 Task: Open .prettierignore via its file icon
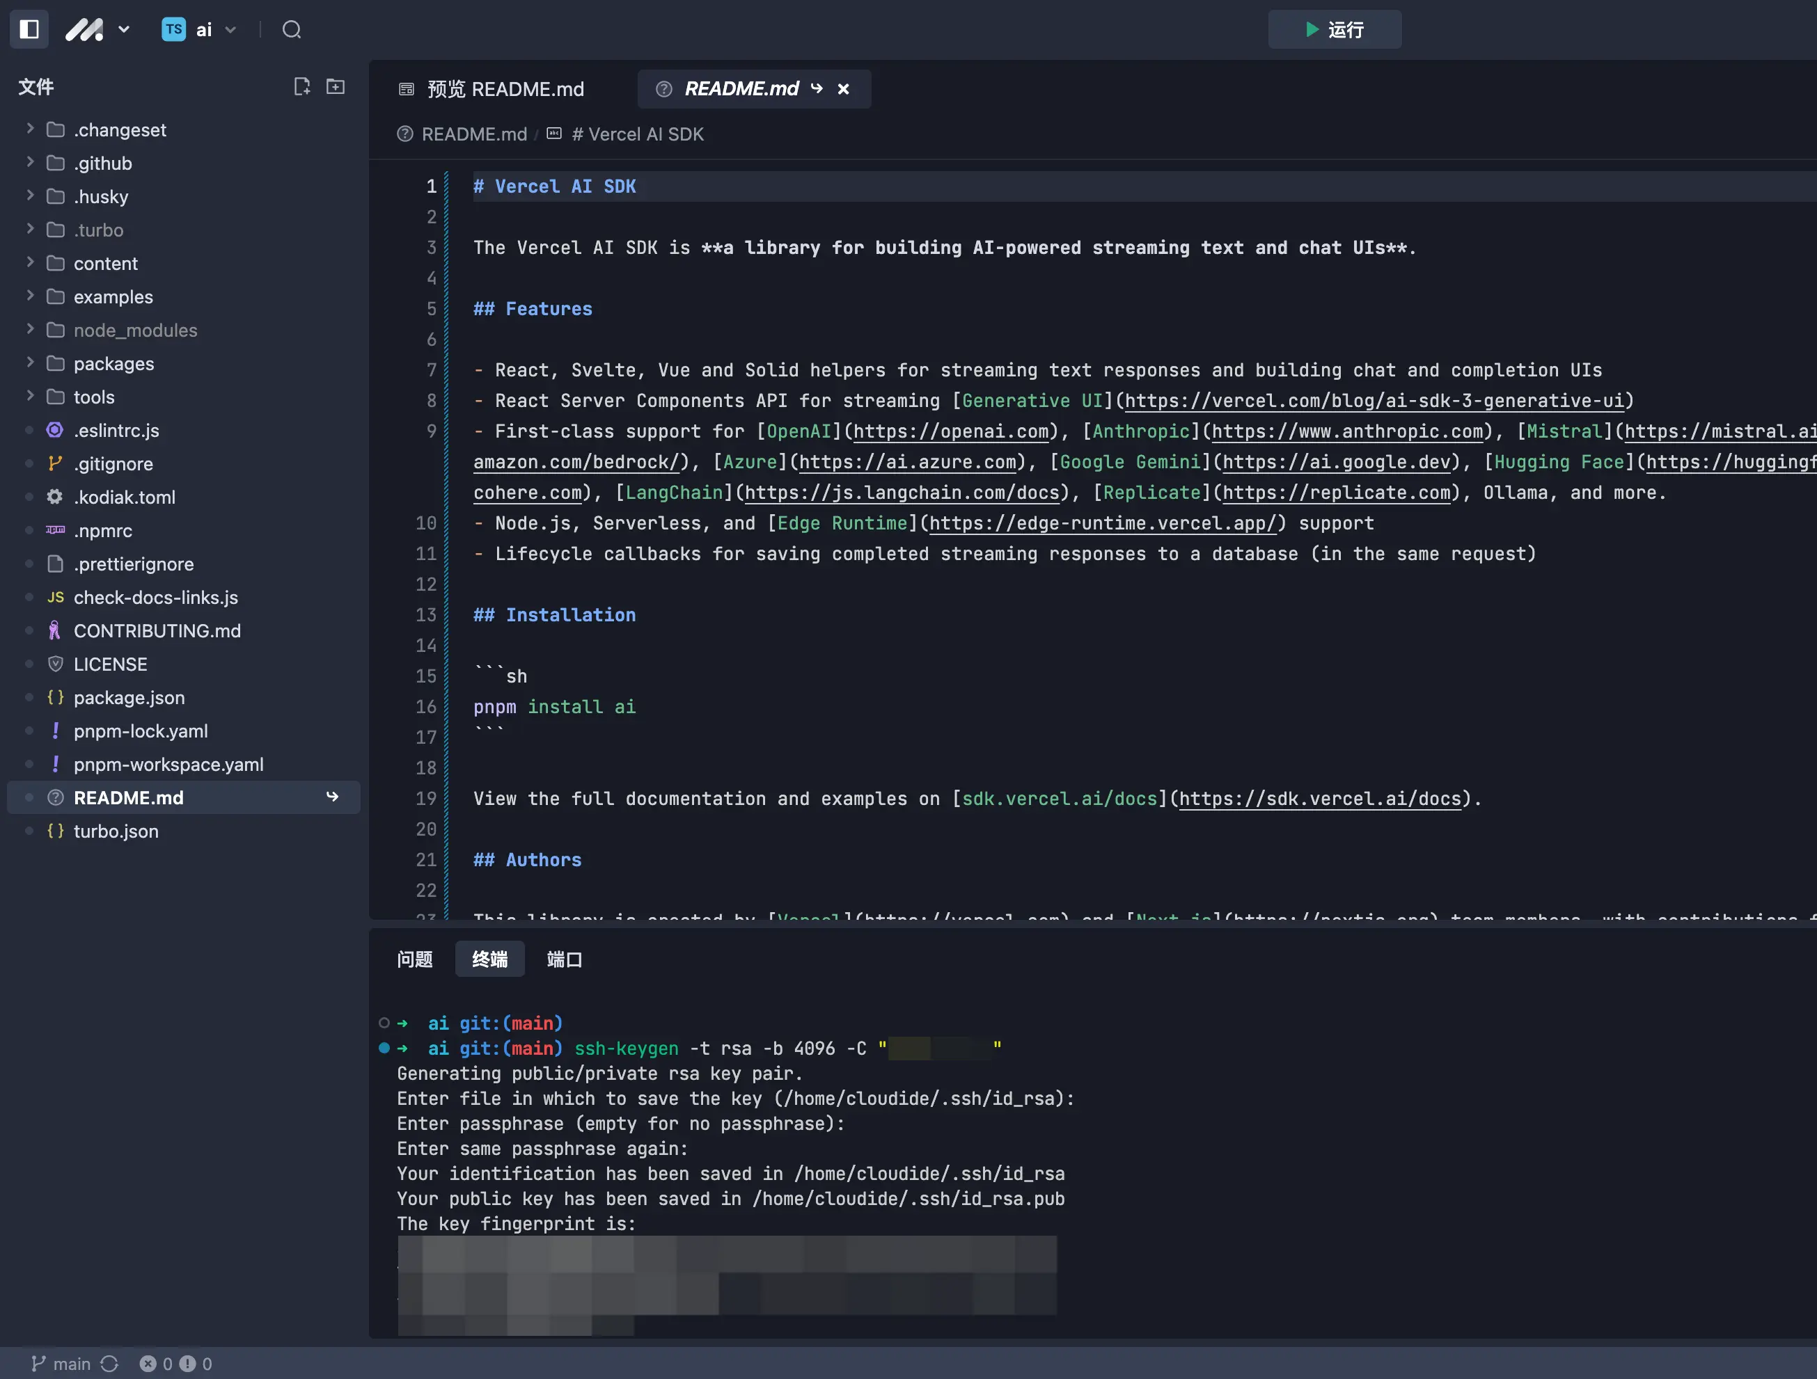pos(55,564)
